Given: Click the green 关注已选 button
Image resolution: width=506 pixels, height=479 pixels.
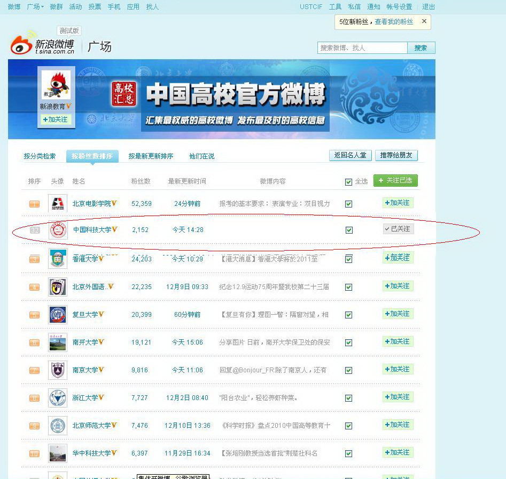Looking at the screenshot, I should 395,180.
